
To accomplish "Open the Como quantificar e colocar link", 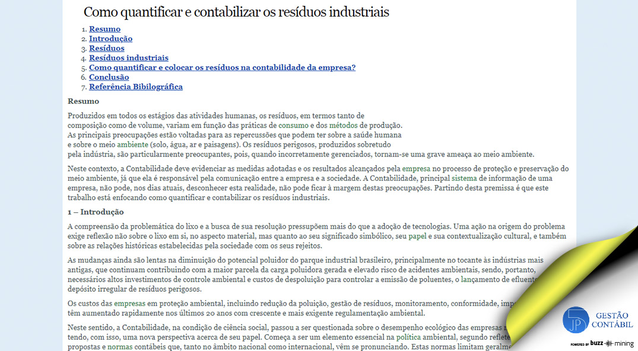I will pos(222,67).
